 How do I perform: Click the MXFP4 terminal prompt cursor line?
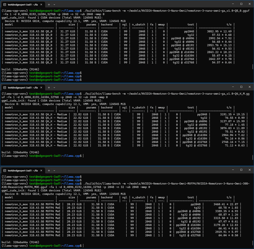42,246
